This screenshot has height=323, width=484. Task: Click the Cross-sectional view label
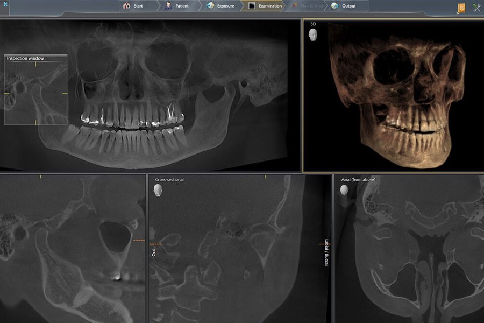click(169, 180)
